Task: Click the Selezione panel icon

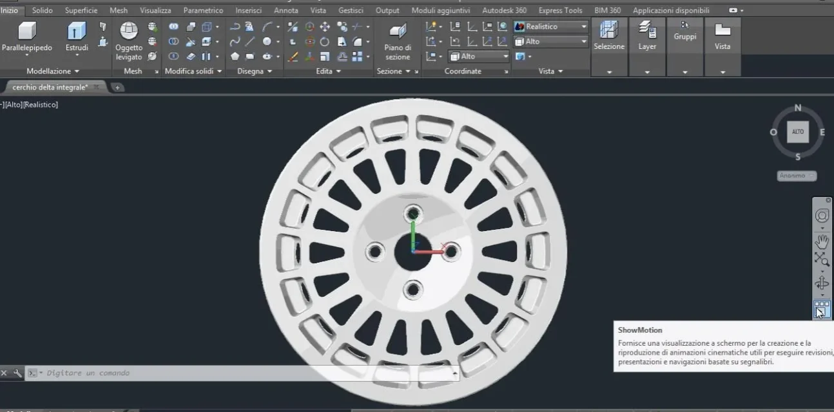Action: 609,35
